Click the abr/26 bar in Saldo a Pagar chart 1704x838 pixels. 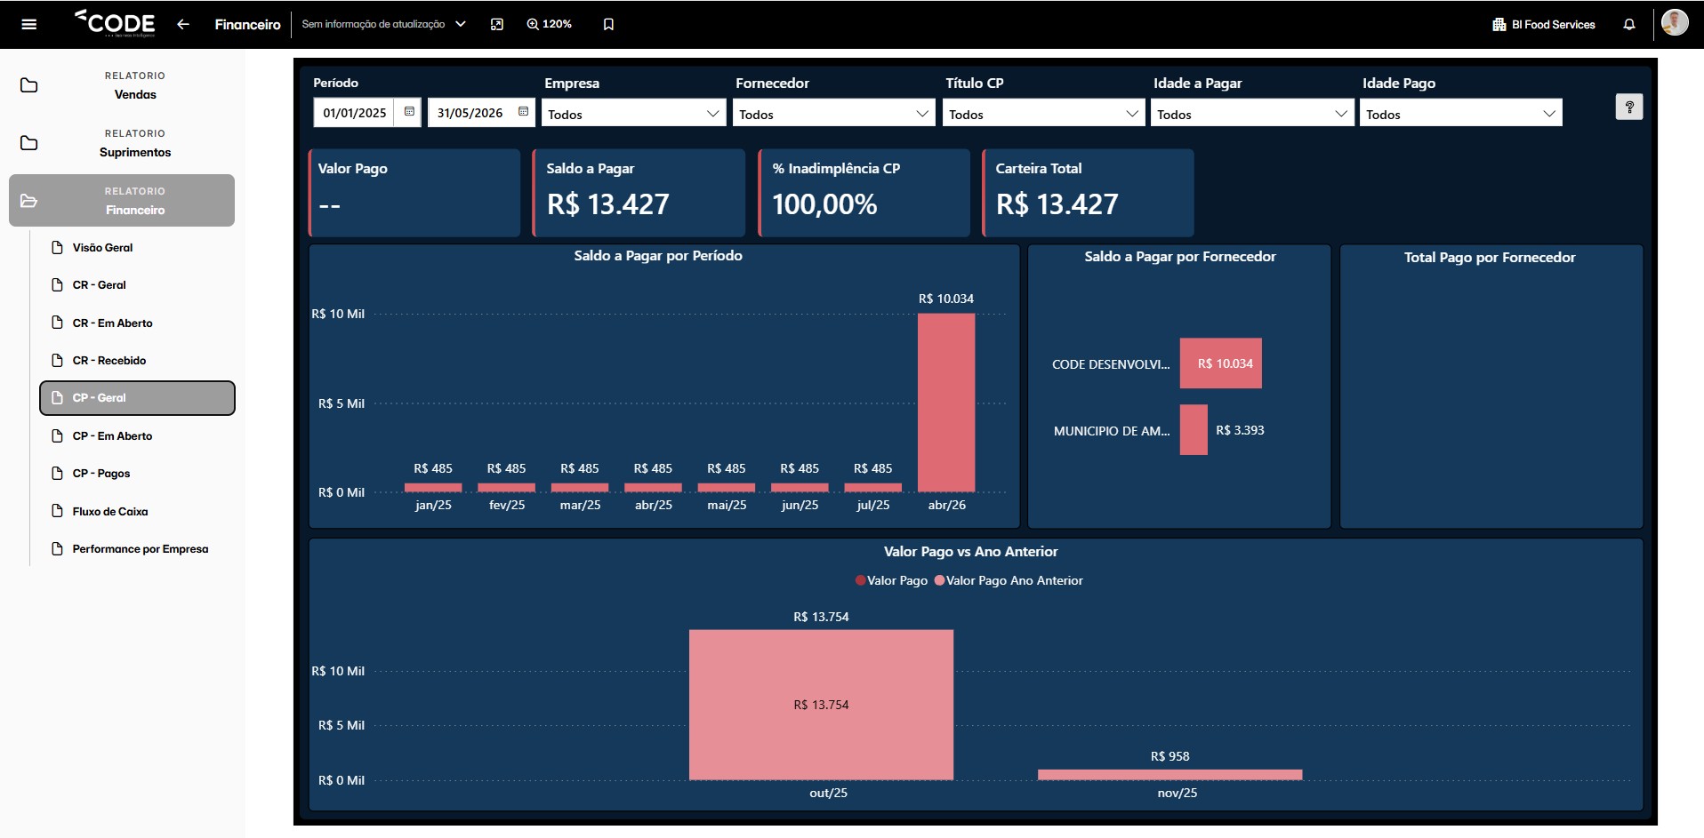(946, 403)
